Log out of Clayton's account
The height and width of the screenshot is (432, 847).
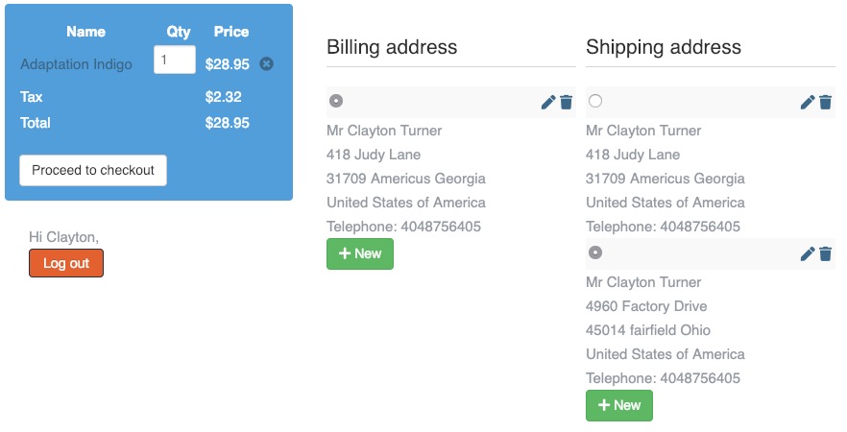pos(66,263)
